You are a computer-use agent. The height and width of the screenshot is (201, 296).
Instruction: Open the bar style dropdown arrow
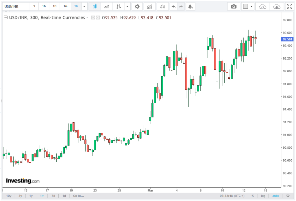point(127,6)
